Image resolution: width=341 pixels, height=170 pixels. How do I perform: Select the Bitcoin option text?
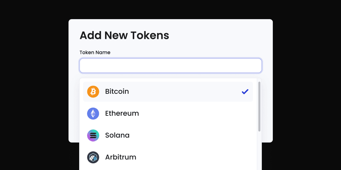click(117, 92)
